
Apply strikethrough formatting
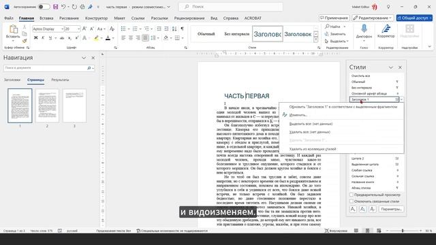(x=62, y=38)
